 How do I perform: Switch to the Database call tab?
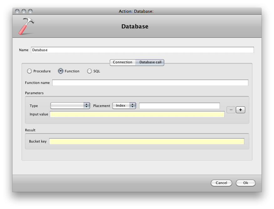coord(150,62)
